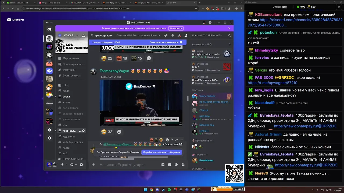Forward message using hover toolbar arrow

(177, 140)
